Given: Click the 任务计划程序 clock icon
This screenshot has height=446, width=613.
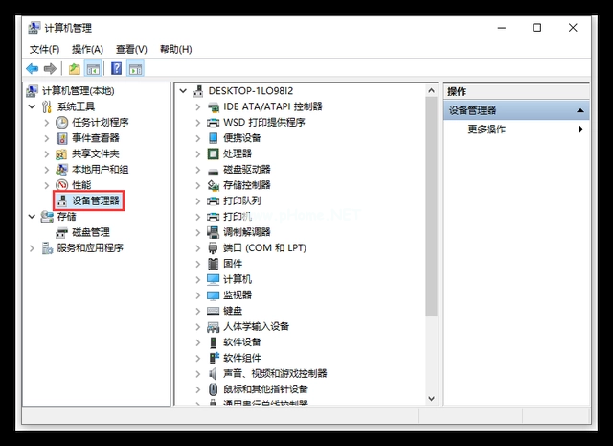Looking at the screenshot, I should [62, 123].
